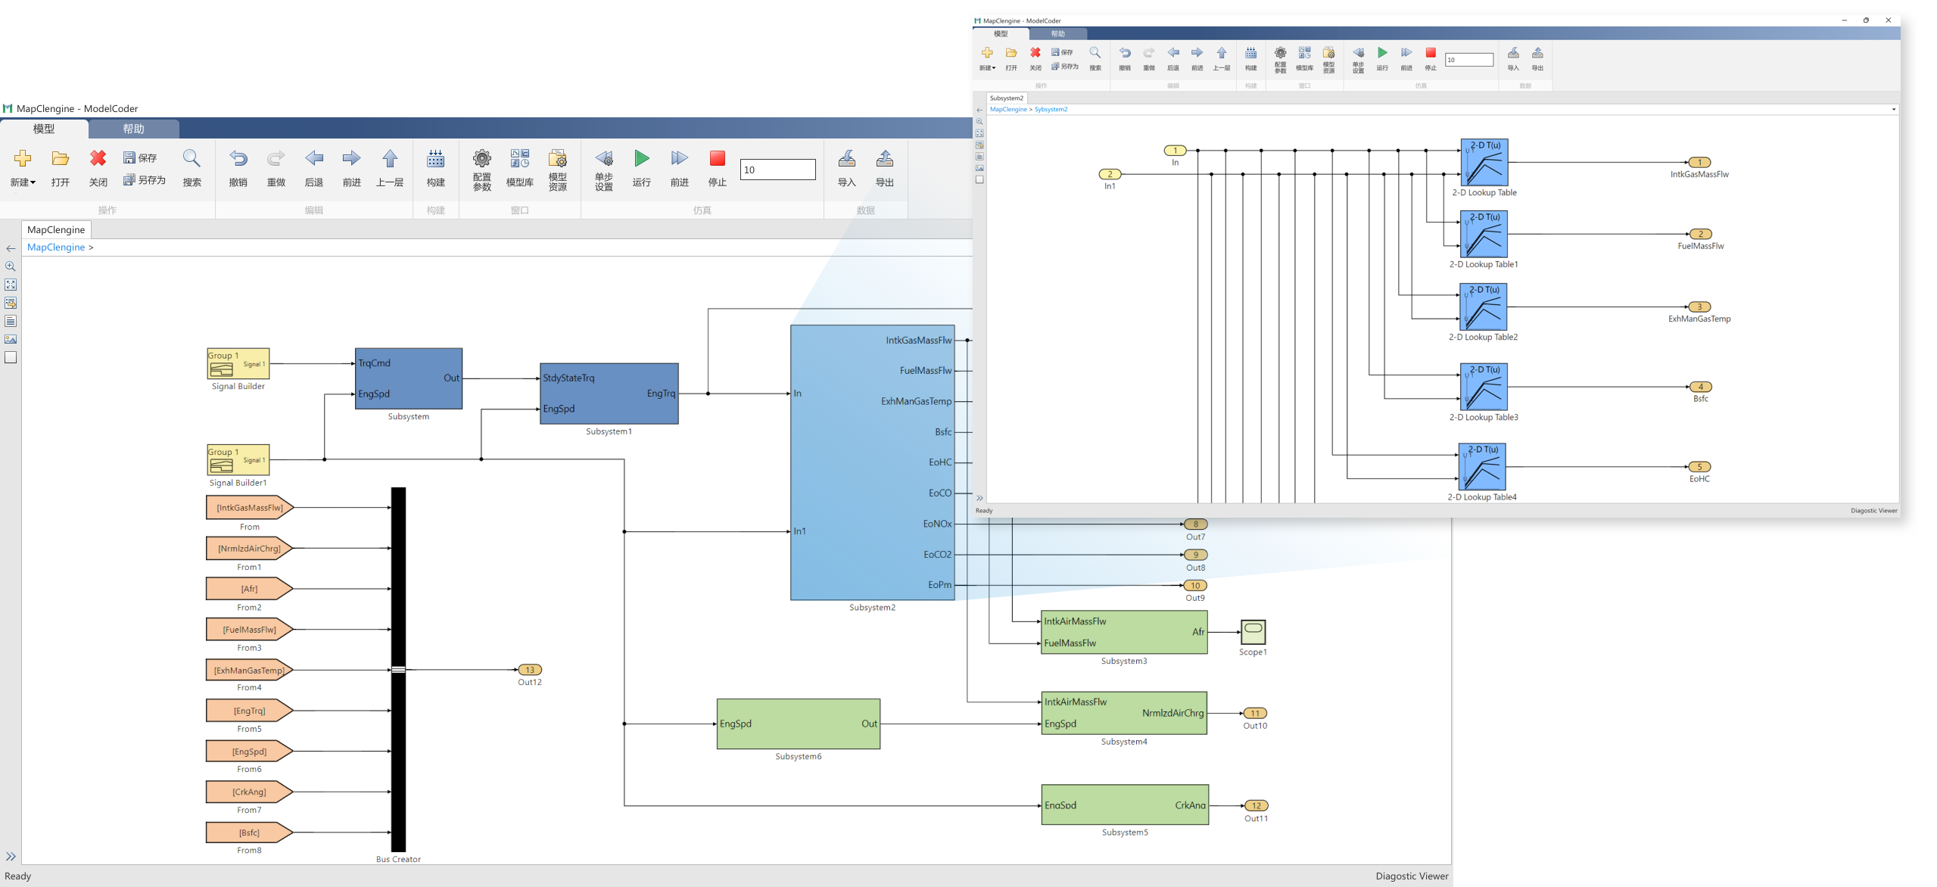Redo with 重做 in main window
This screenshot has height=887, width=1937.
coord(276,168)
